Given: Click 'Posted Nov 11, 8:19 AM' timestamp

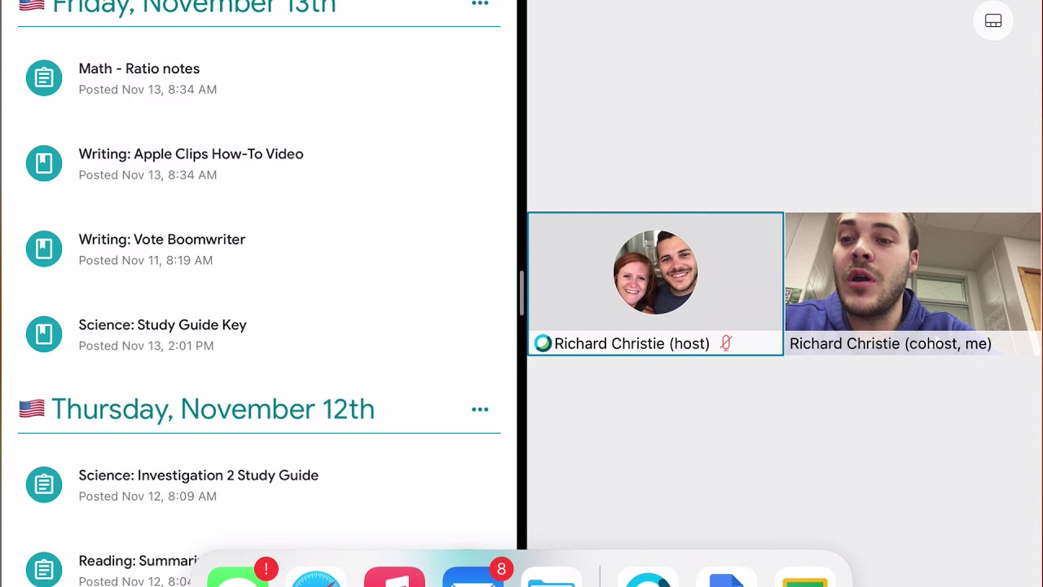Looking at the screenshot, I should (146, 260).
